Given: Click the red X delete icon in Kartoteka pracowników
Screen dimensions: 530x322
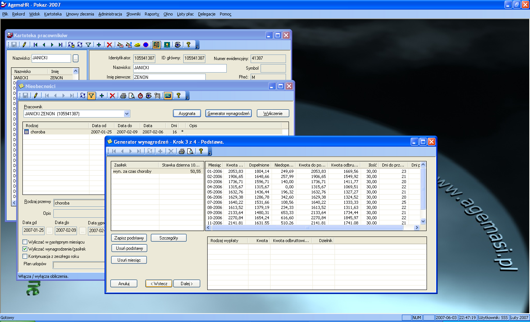Looking at the screenshot, I should click(x=109, y=45).
